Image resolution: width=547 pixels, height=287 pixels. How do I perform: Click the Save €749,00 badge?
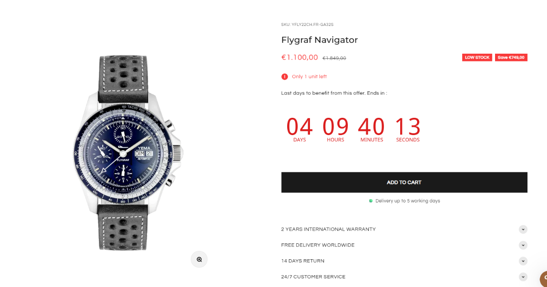(511, 58)
